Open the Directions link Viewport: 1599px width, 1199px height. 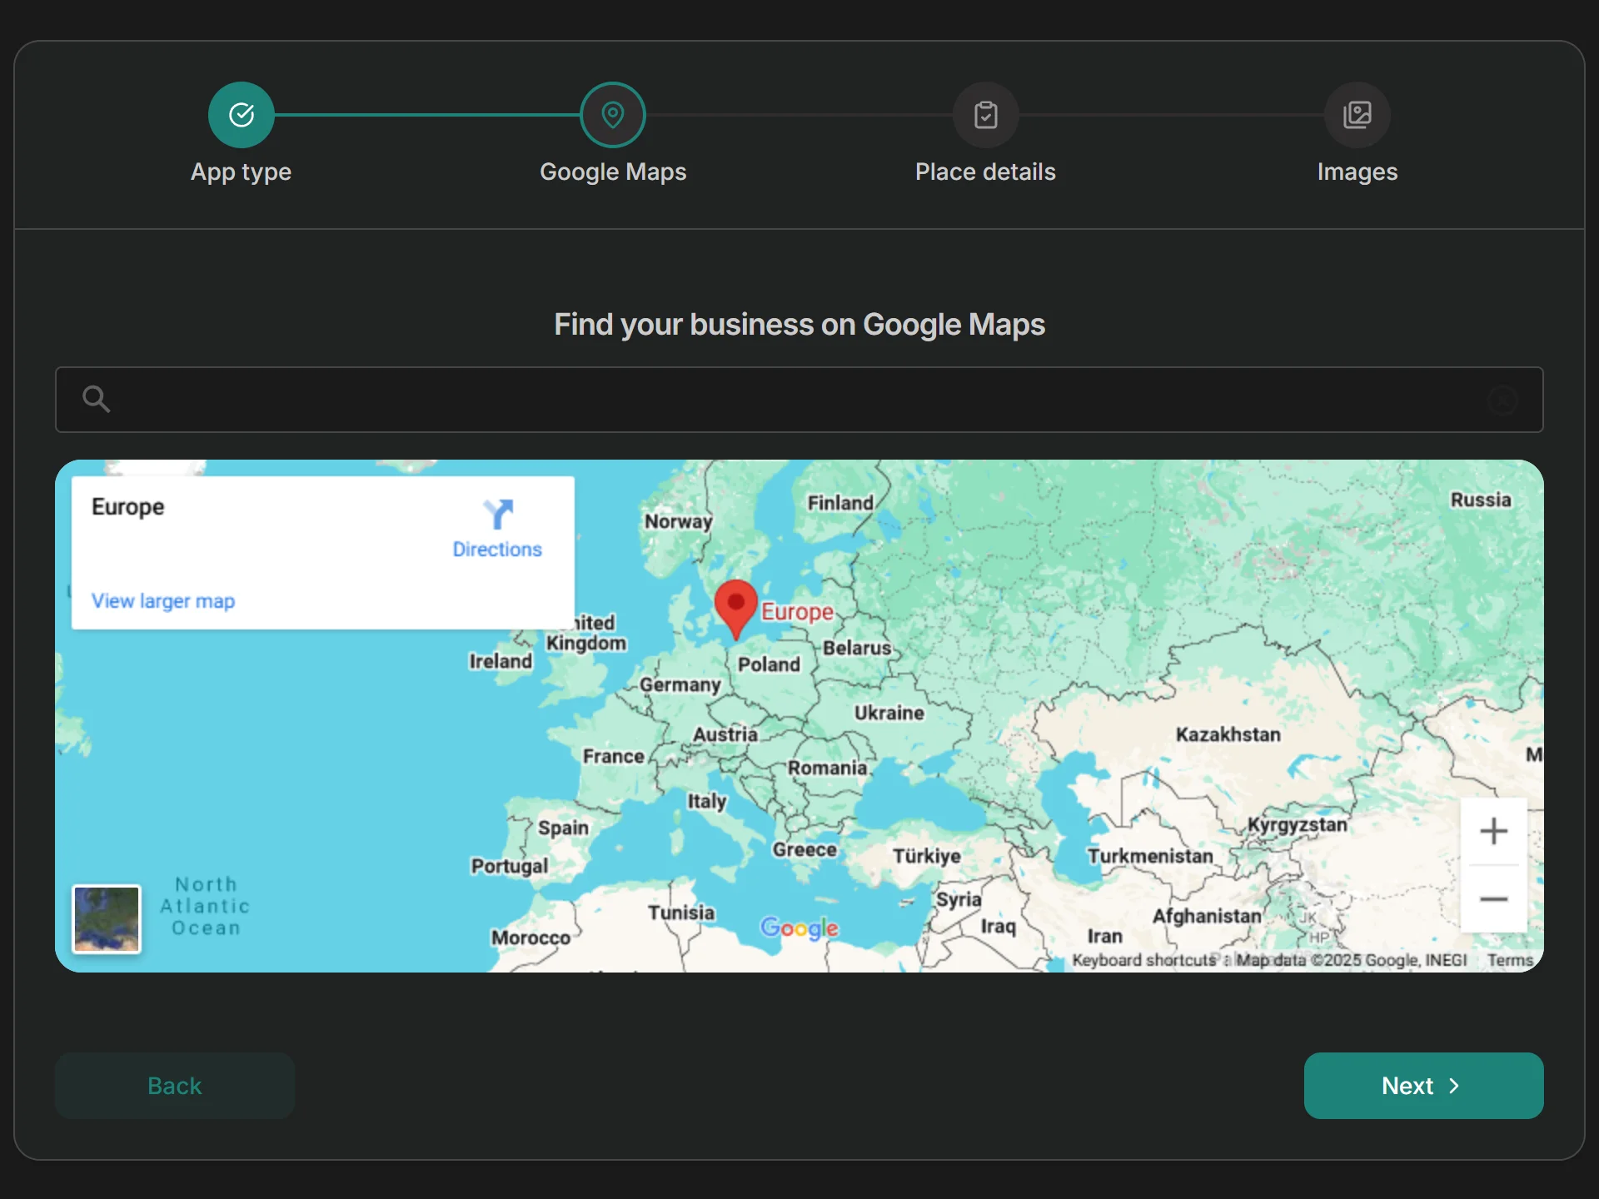pyautogui.click(x=497, y=550)
